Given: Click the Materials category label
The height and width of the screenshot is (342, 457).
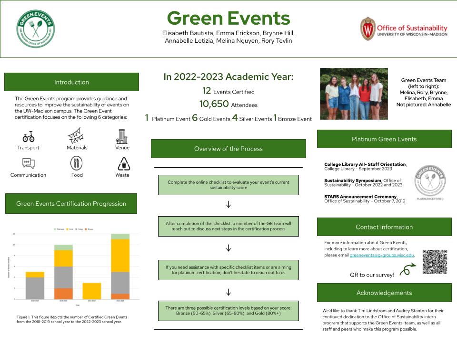Looking at the screenshot, I should 77,147.
